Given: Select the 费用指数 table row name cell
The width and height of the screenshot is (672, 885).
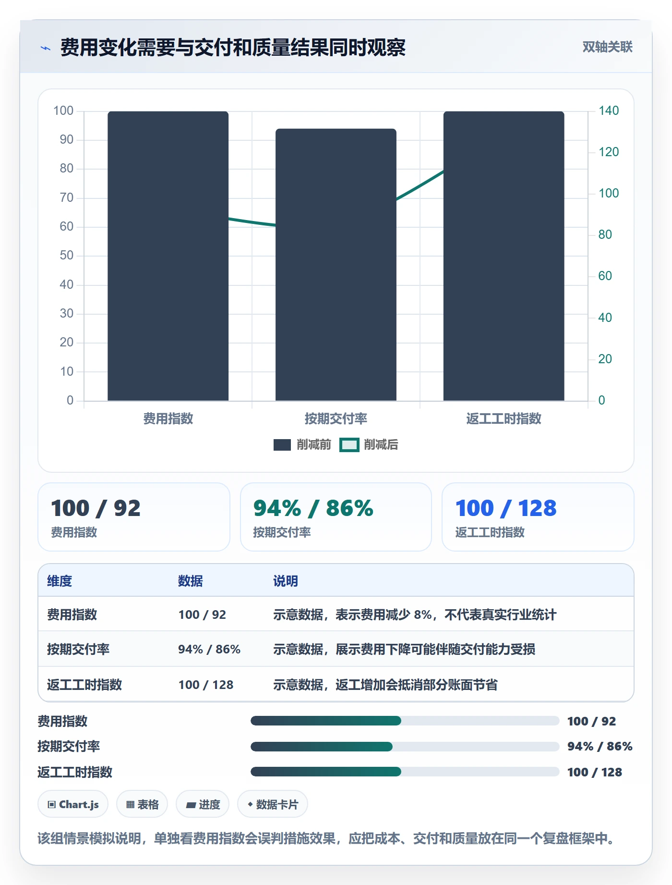Looking at the screenshot, I should (72, 615).
